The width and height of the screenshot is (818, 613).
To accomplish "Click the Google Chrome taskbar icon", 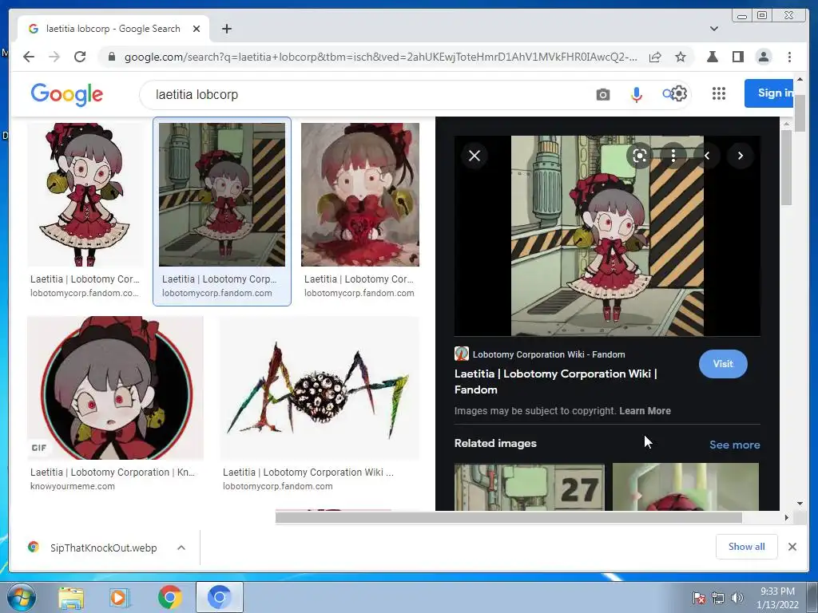I will (169, 597).
